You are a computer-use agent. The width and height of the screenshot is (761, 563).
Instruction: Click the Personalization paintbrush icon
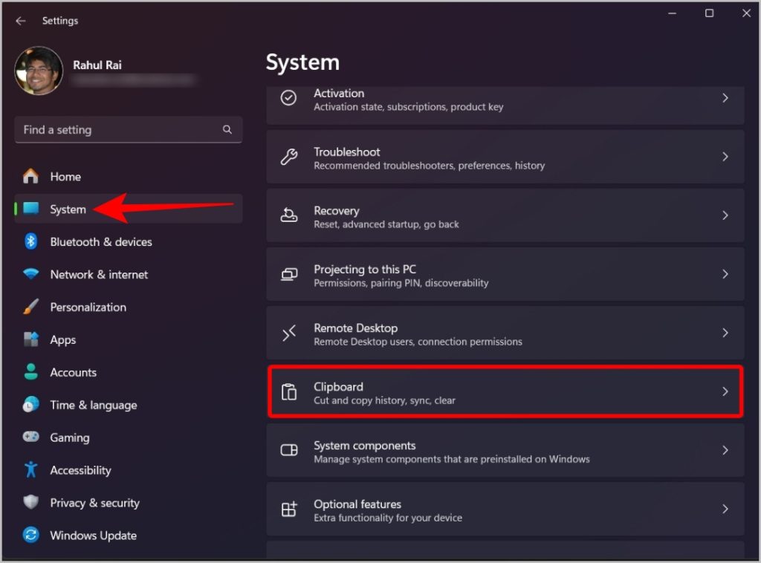[x=30, y=307]
